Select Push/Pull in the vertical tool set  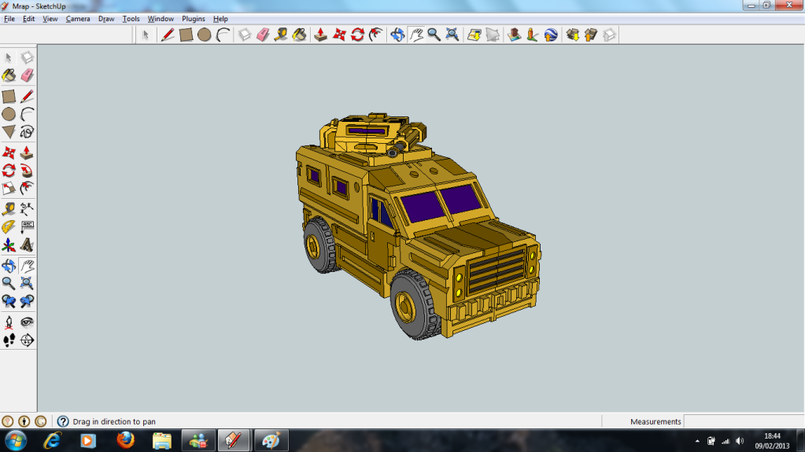click(27, 153)
